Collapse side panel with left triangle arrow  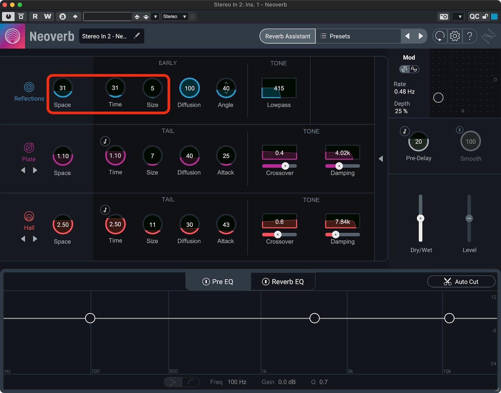tap(381, 159)
